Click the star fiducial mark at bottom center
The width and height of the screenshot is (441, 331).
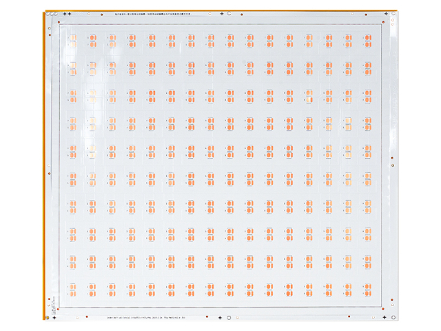(220, 318)
